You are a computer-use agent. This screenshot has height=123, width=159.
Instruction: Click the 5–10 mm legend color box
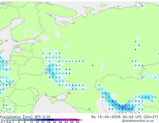point(27,120)
